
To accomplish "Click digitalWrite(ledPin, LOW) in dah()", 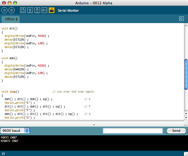I will 26,73.
